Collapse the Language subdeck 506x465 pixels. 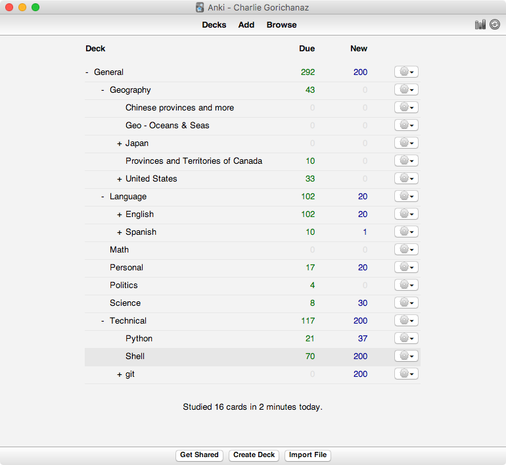click(x=103, y=197)
